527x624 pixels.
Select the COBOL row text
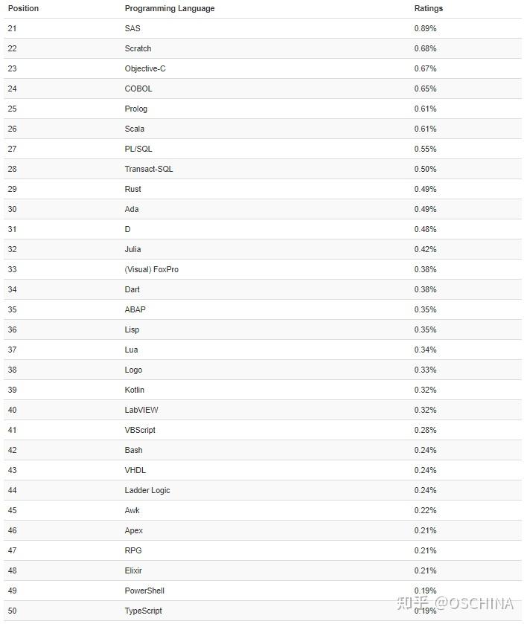tap(138, 89)
